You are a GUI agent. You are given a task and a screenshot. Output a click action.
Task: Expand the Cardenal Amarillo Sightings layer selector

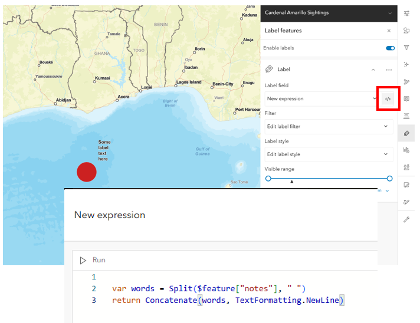389,13
